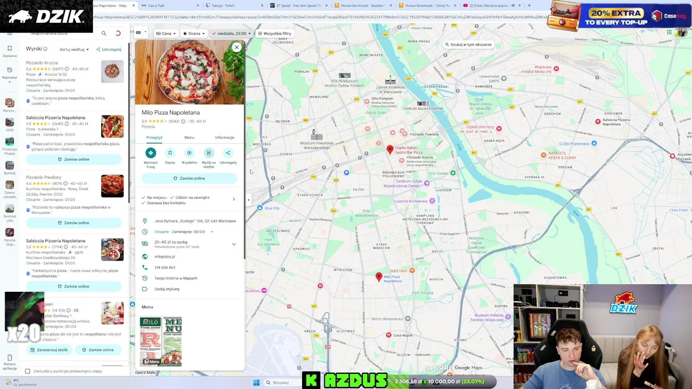Click address Jana Bytnara Rudego 13A
The height and width of the screenshot is (389, 692).
pos(195,221)
